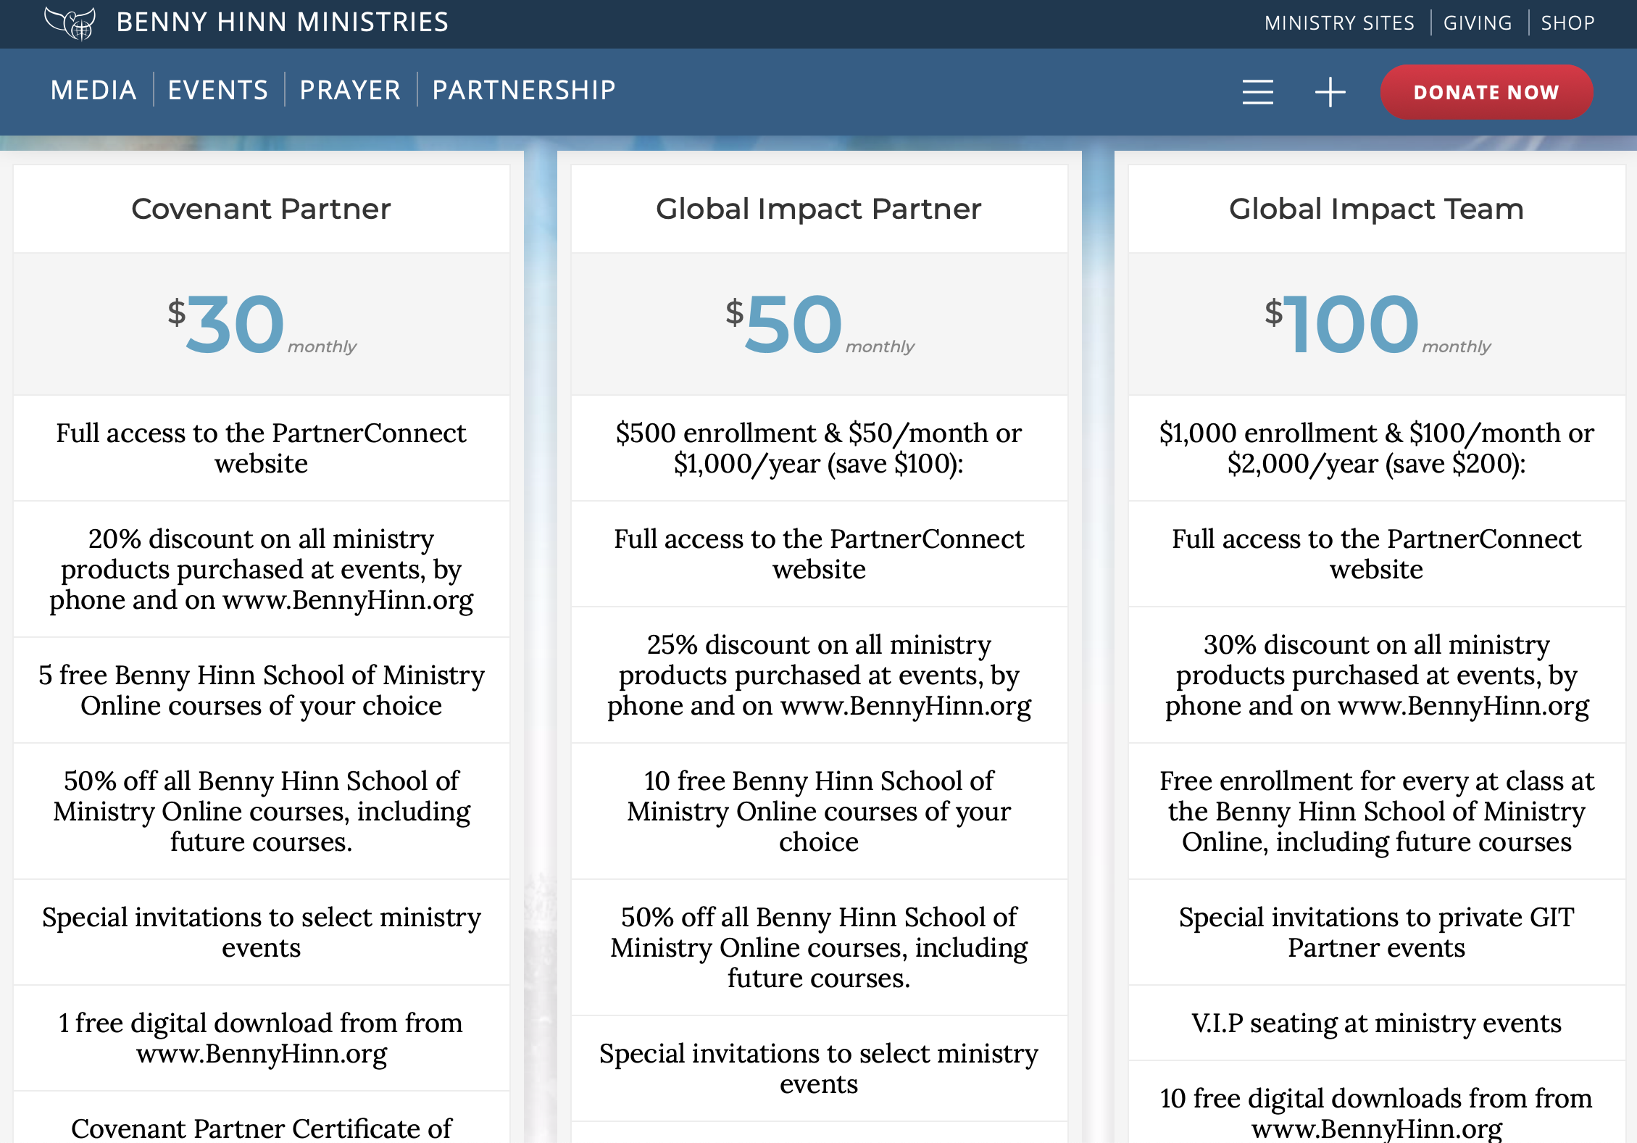Select the Global Impact Team heading
Image resolution: width=1637 pixels, height=1143 pixels.
[x=1376, y=209]
